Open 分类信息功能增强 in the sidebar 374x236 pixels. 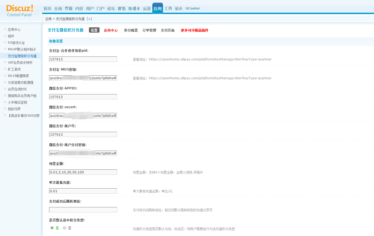coord(21,82)
